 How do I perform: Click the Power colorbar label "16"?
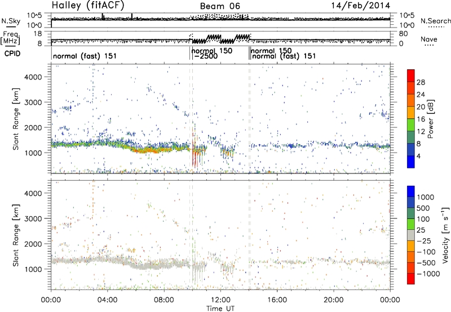click(x=421, y=119)
